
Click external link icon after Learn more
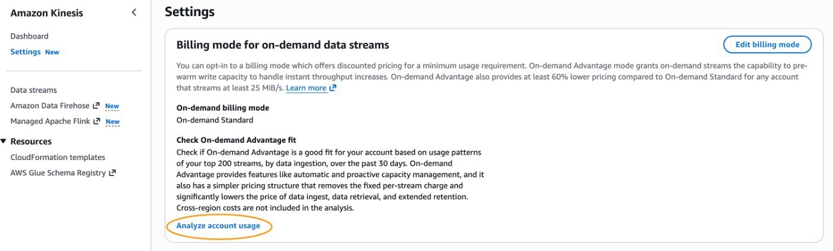click(x=333, y=88)
